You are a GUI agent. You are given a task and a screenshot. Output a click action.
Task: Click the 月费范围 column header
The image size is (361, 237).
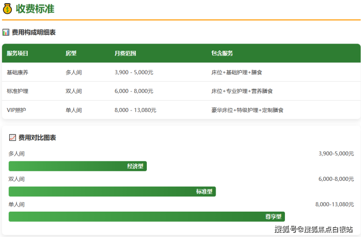tap(125, 53)
